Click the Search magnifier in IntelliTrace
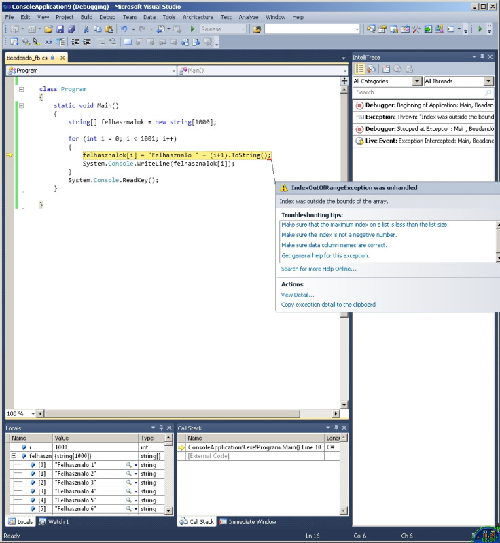 tap(488, 92)
